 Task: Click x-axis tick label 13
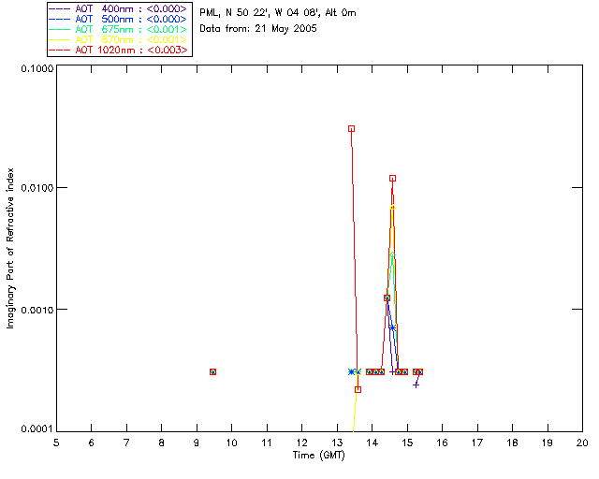click(x=337, y=443)
